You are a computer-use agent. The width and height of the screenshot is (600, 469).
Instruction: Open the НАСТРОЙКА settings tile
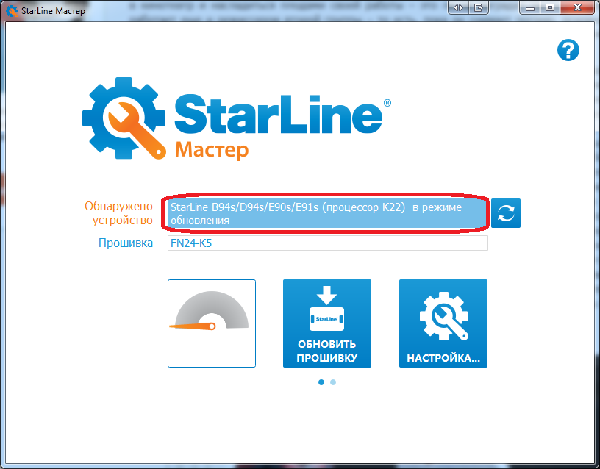point(443,323)
